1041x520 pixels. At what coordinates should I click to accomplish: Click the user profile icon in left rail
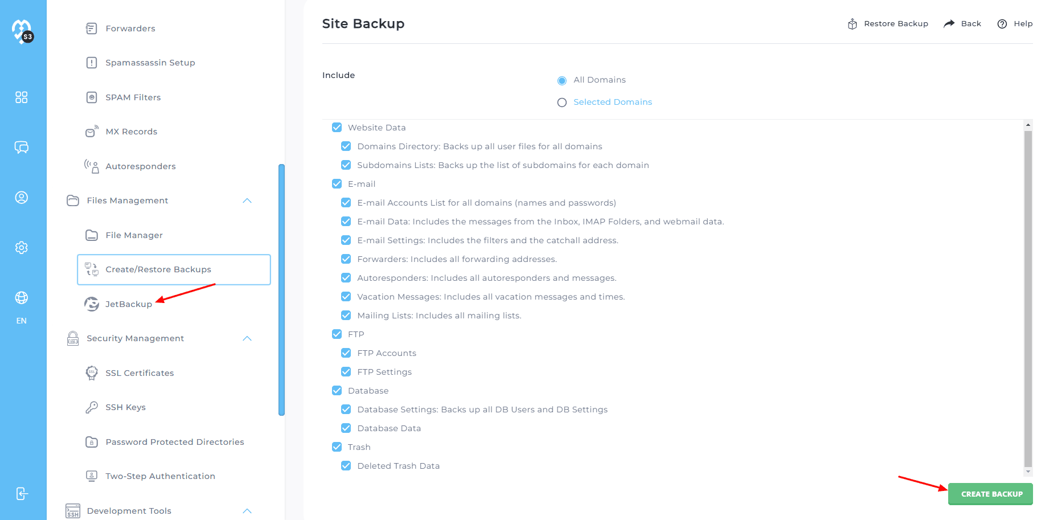pyautogui.click(x=21, y=198)
